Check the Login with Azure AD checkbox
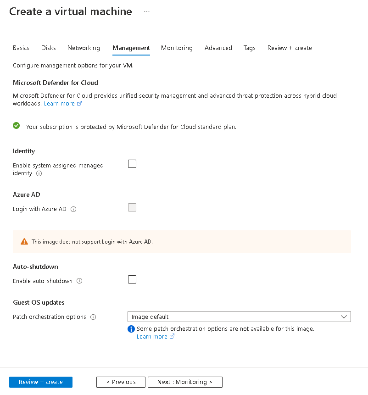This screenshot has width=368, height=395. (132, 207)
